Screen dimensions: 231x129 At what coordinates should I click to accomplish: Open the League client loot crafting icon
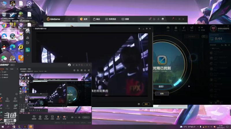184,28
